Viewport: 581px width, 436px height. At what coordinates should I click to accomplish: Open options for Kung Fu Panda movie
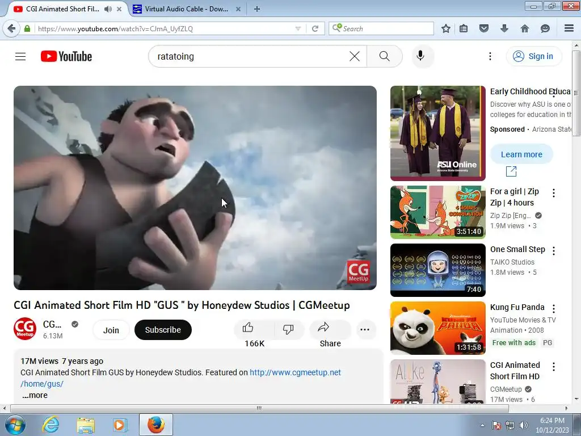(554, 309)
